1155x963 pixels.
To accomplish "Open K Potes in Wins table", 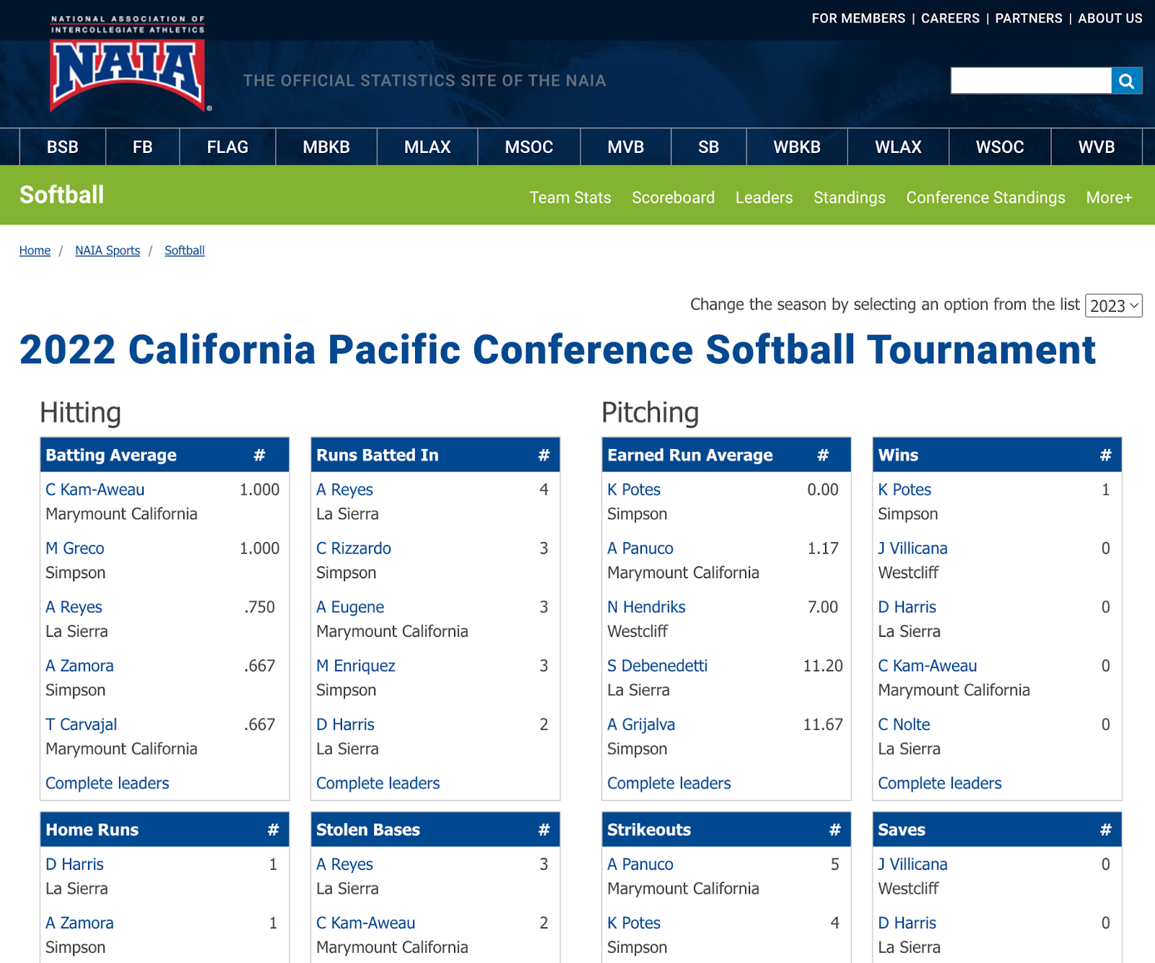I will click(x=905, y=489).
